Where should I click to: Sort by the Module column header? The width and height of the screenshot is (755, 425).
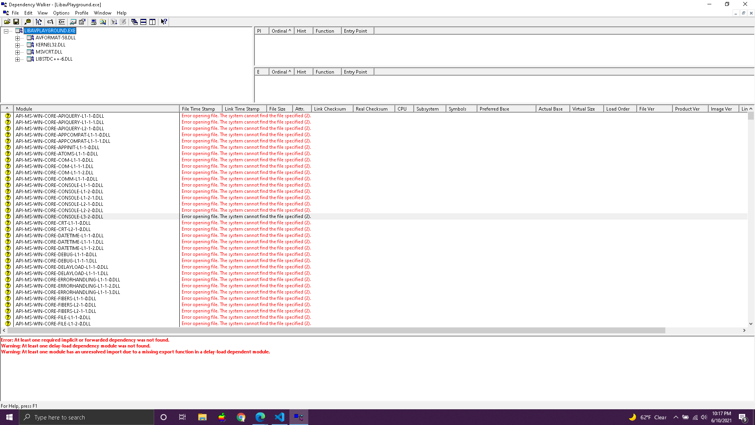[x=96, y=109]
